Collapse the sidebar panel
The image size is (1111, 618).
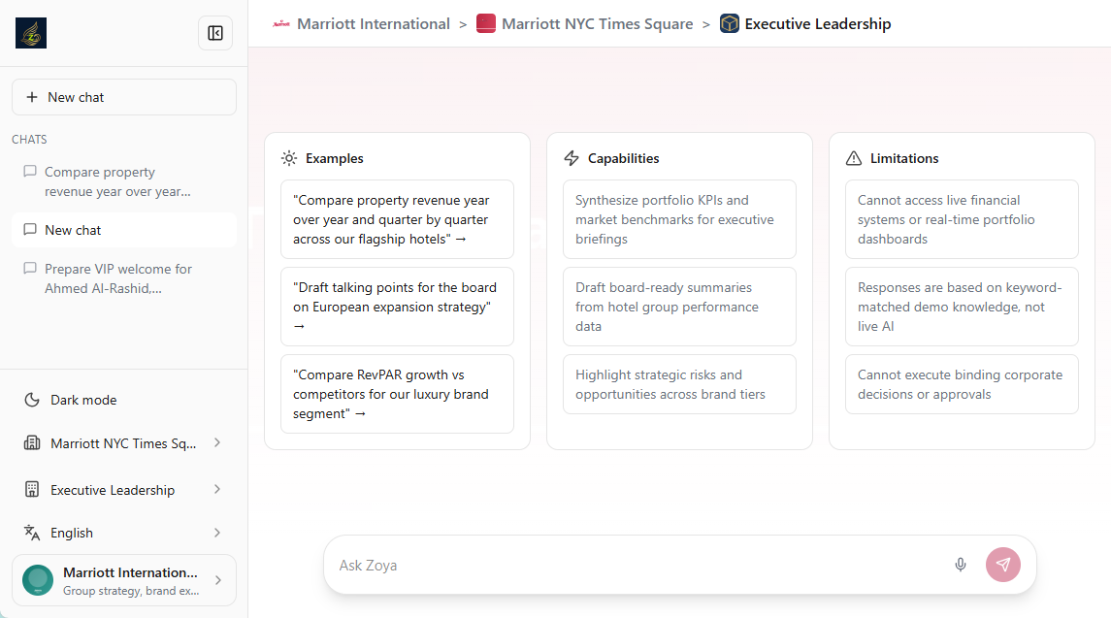215,33
